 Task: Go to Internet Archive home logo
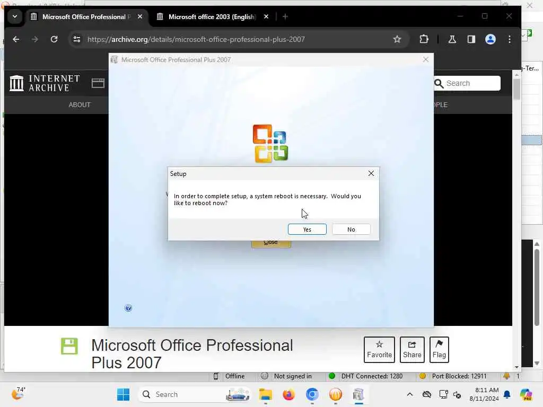[x=45, y=83]
